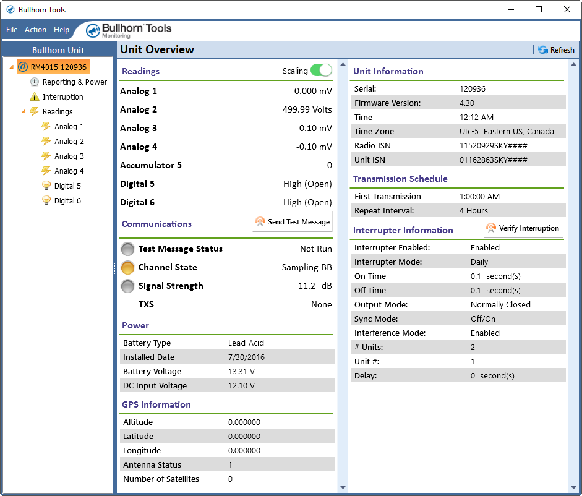
Task: Click left panel scroll down arrow
Action: 343,488
